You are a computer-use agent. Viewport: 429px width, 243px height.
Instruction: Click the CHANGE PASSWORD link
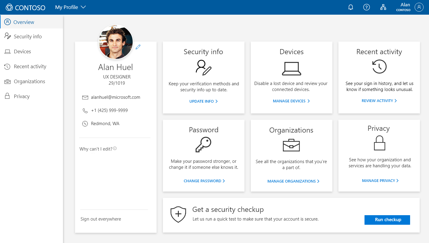[x=204, y=181]
